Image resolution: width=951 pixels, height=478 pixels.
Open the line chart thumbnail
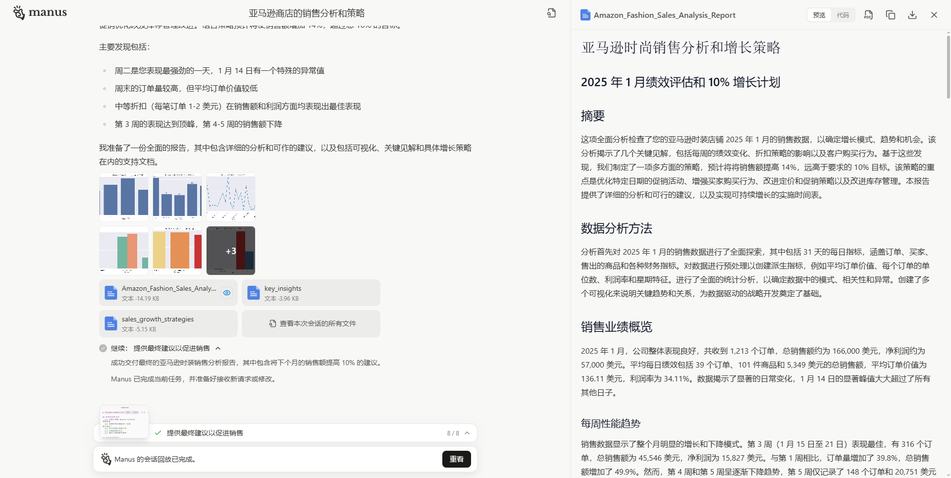pyautogui.click(x=231, y=197)
